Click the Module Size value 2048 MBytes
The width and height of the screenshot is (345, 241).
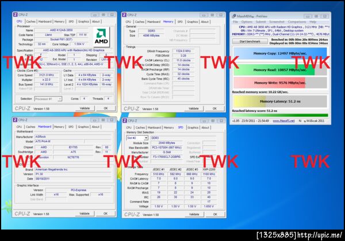pos(167,143)
